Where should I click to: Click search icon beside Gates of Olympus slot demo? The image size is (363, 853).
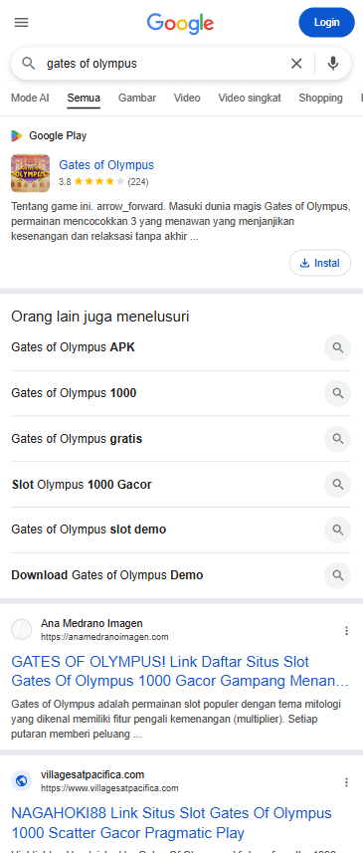click(x=338, y=530)
